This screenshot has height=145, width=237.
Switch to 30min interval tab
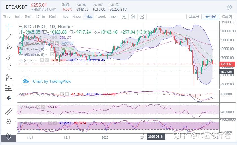(53, 17)
